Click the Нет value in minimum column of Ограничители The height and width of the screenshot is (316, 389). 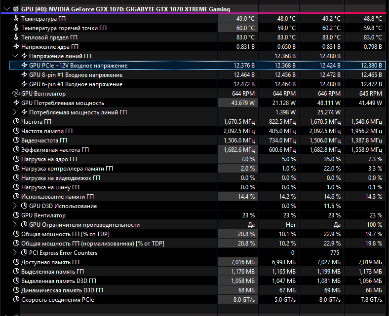291,225
